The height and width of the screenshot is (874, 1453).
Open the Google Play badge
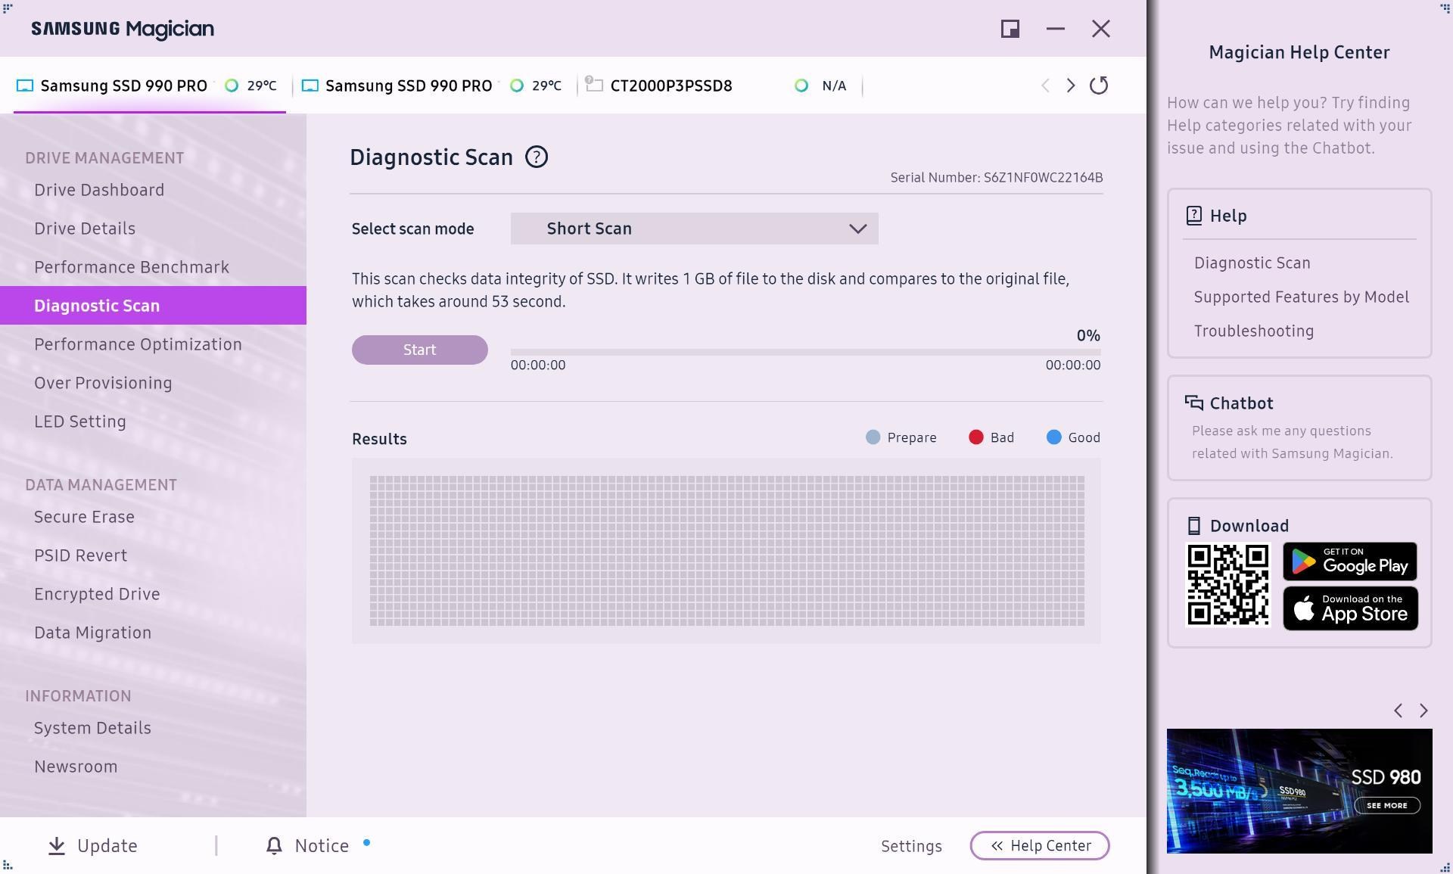[x=1350, y=561]
